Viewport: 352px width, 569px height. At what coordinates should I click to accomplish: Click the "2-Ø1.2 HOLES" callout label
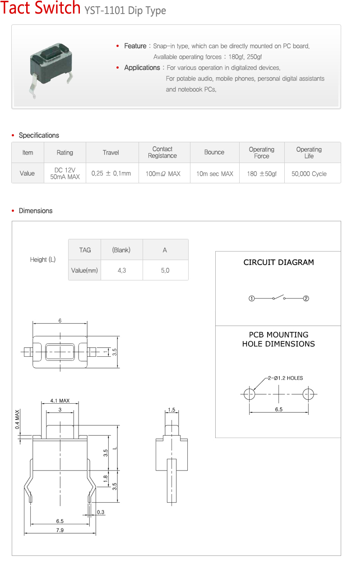285,378
